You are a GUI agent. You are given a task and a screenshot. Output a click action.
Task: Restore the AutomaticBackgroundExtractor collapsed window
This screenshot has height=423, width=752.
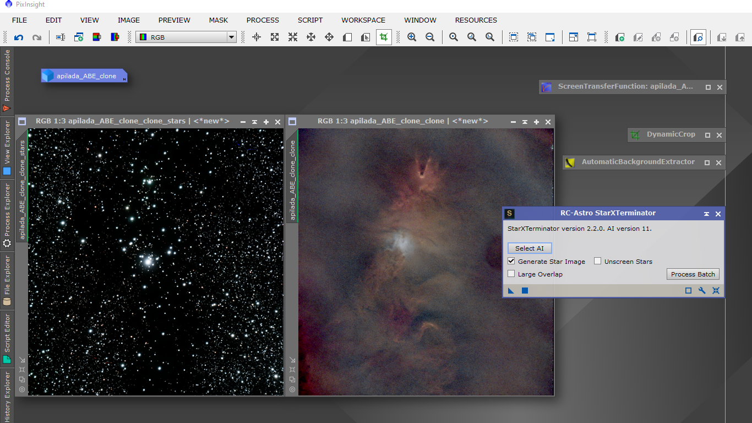707,162
